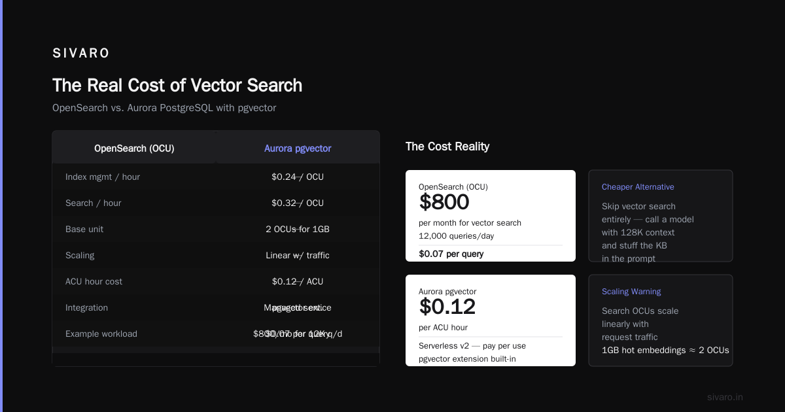This screenshot has width=785, height=412.
Task: Click '1GB hot embeddings ≈ 2 OCUs' text
Action: click(665, 351)
